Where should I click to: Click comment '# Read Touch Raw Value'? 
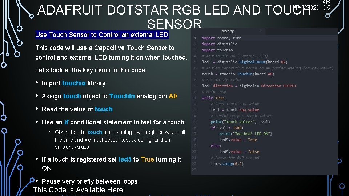(235, 104)
